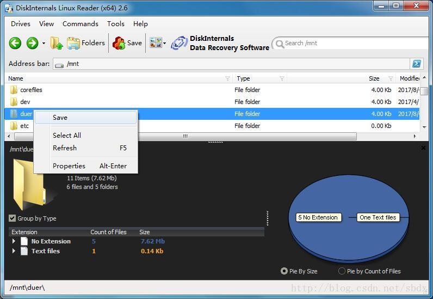Select Pie by Count of Files radio button
433x299 pixels.
[x=342, y=271]
